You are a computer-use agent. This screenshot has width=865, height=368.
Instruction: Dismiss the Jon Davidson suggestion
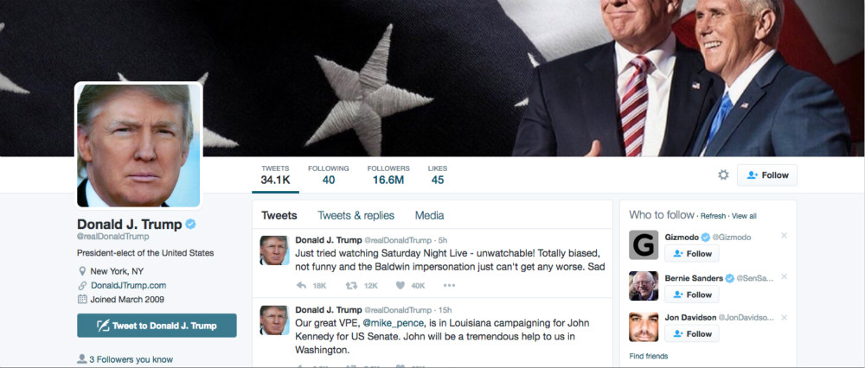pyautogui.click(x=784, y=318)
